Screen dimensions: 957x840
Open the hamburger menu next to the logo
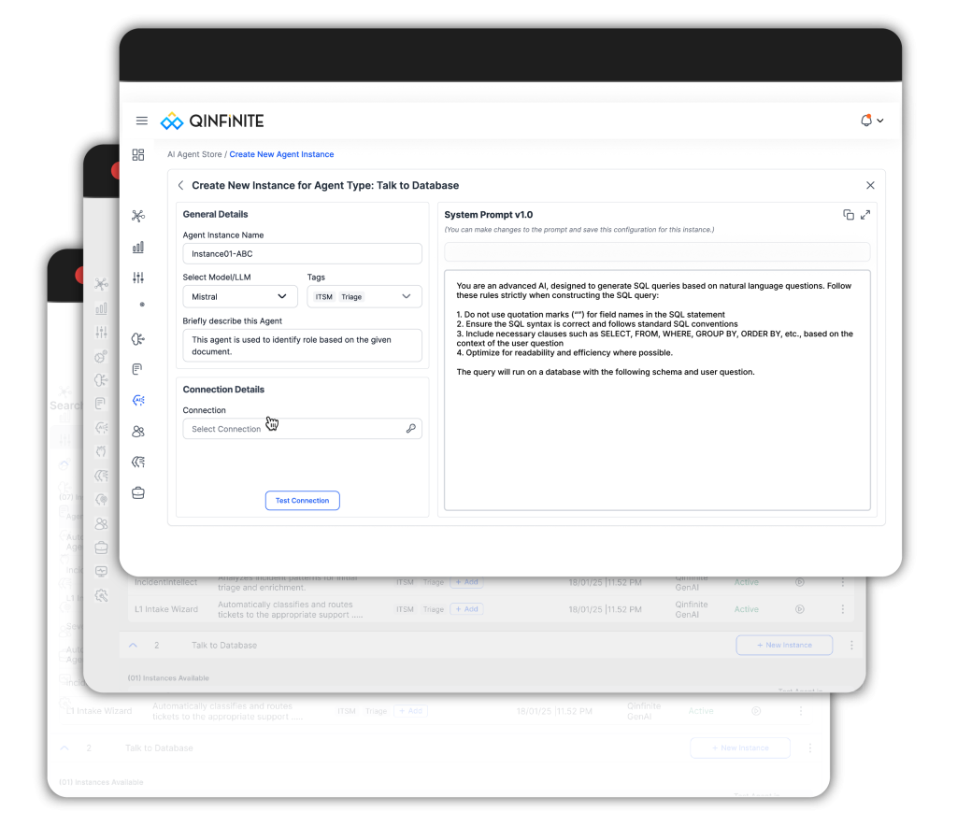(x=141, y=120)
